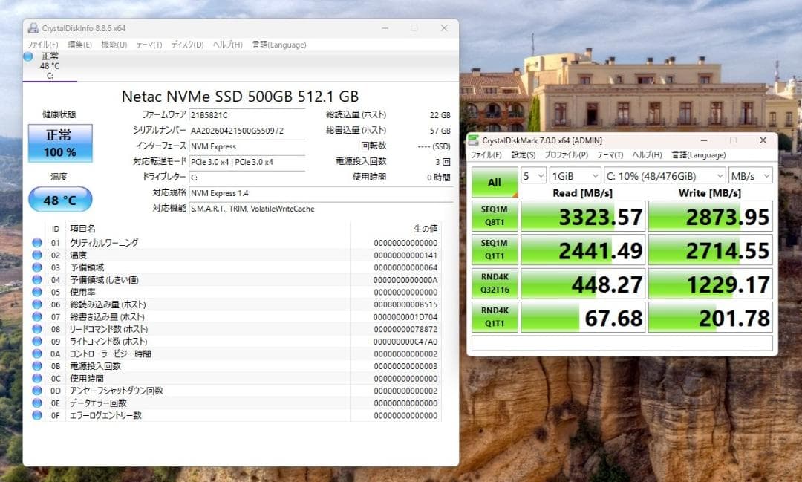Click SEQ1M Q8T1 write result 2873.95
802x482 pixels.
(711, 216)
